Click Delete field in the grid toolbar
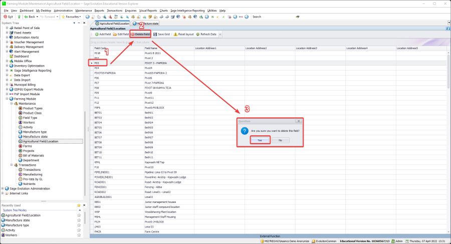Screen dimensions: 451x244 pos(141,34)
